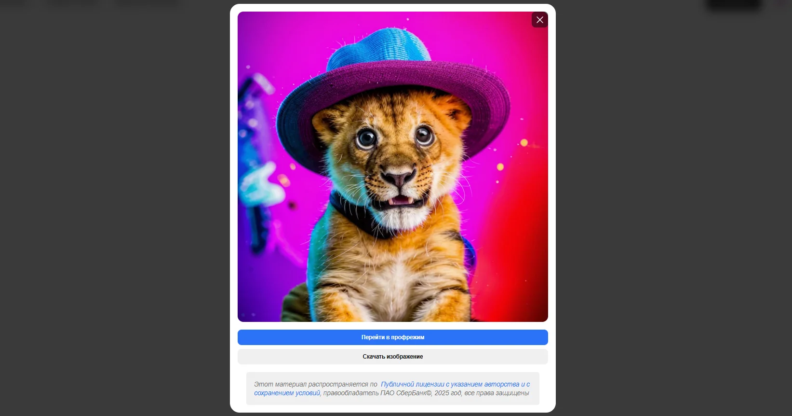Click the cub's right eye in the picture
792x416 pixels.
click(x=424, y=135)
